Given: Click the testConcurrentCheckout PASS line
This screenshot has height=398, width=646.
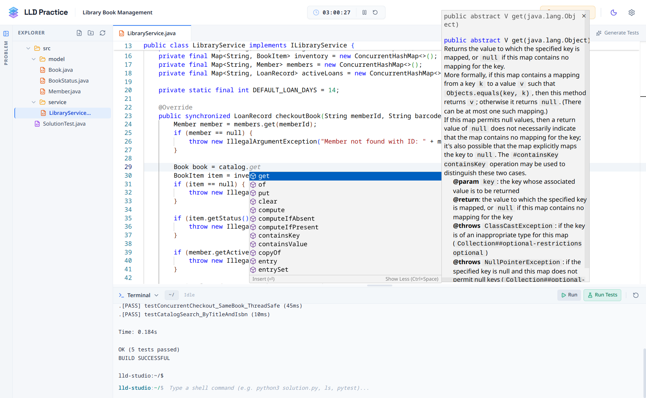Looking at the screenshot, I should click(210, 306).
